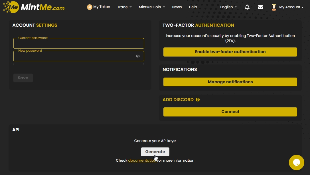Image resolution: width=310 pixels, height=175 pixels.
Task: Click the user avatar icon
Action: coord(274,7)
